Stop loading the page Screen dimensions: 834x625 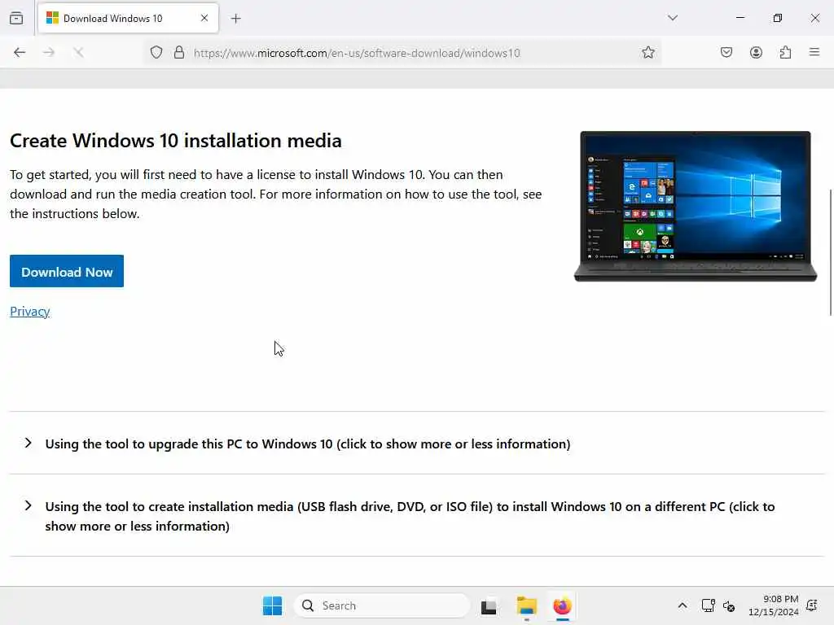(78, 52)
